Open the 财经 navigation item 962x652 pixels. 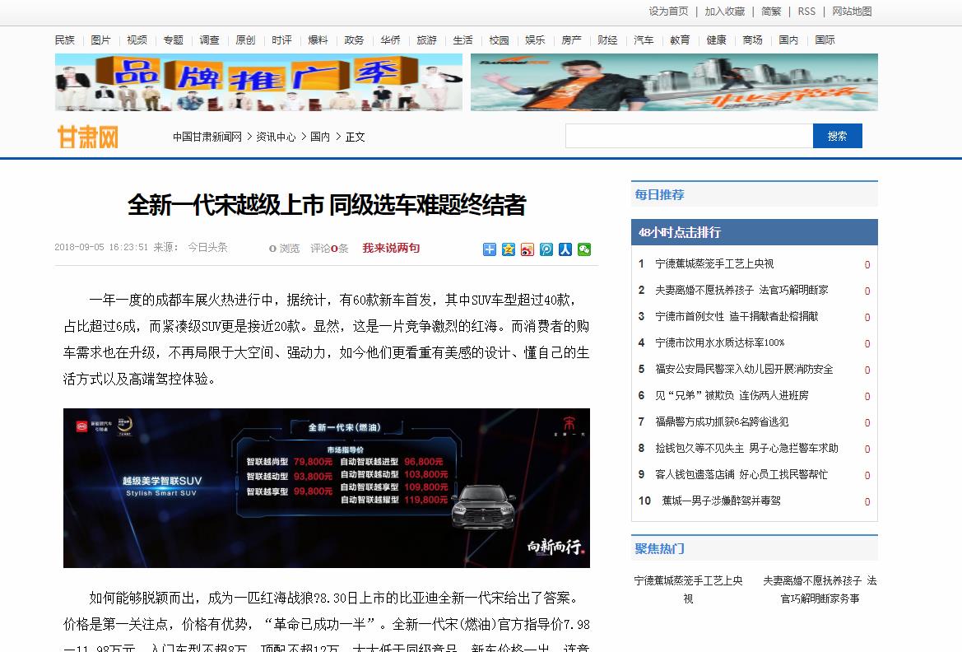click(607, 40)
